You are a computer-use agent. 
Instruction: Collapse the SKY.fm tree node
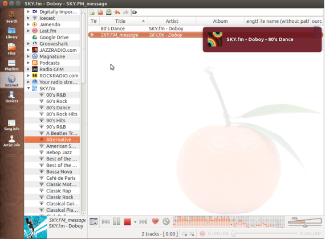pos(29,88)
